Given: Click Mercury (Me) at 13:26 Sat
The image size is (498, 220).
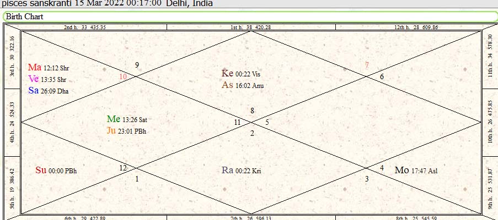Looking at the screenshot, I should (x=127, y=119).
